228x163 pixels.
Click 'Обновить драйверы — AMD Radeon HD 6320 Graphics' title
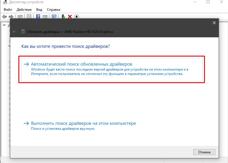point(70,32)
